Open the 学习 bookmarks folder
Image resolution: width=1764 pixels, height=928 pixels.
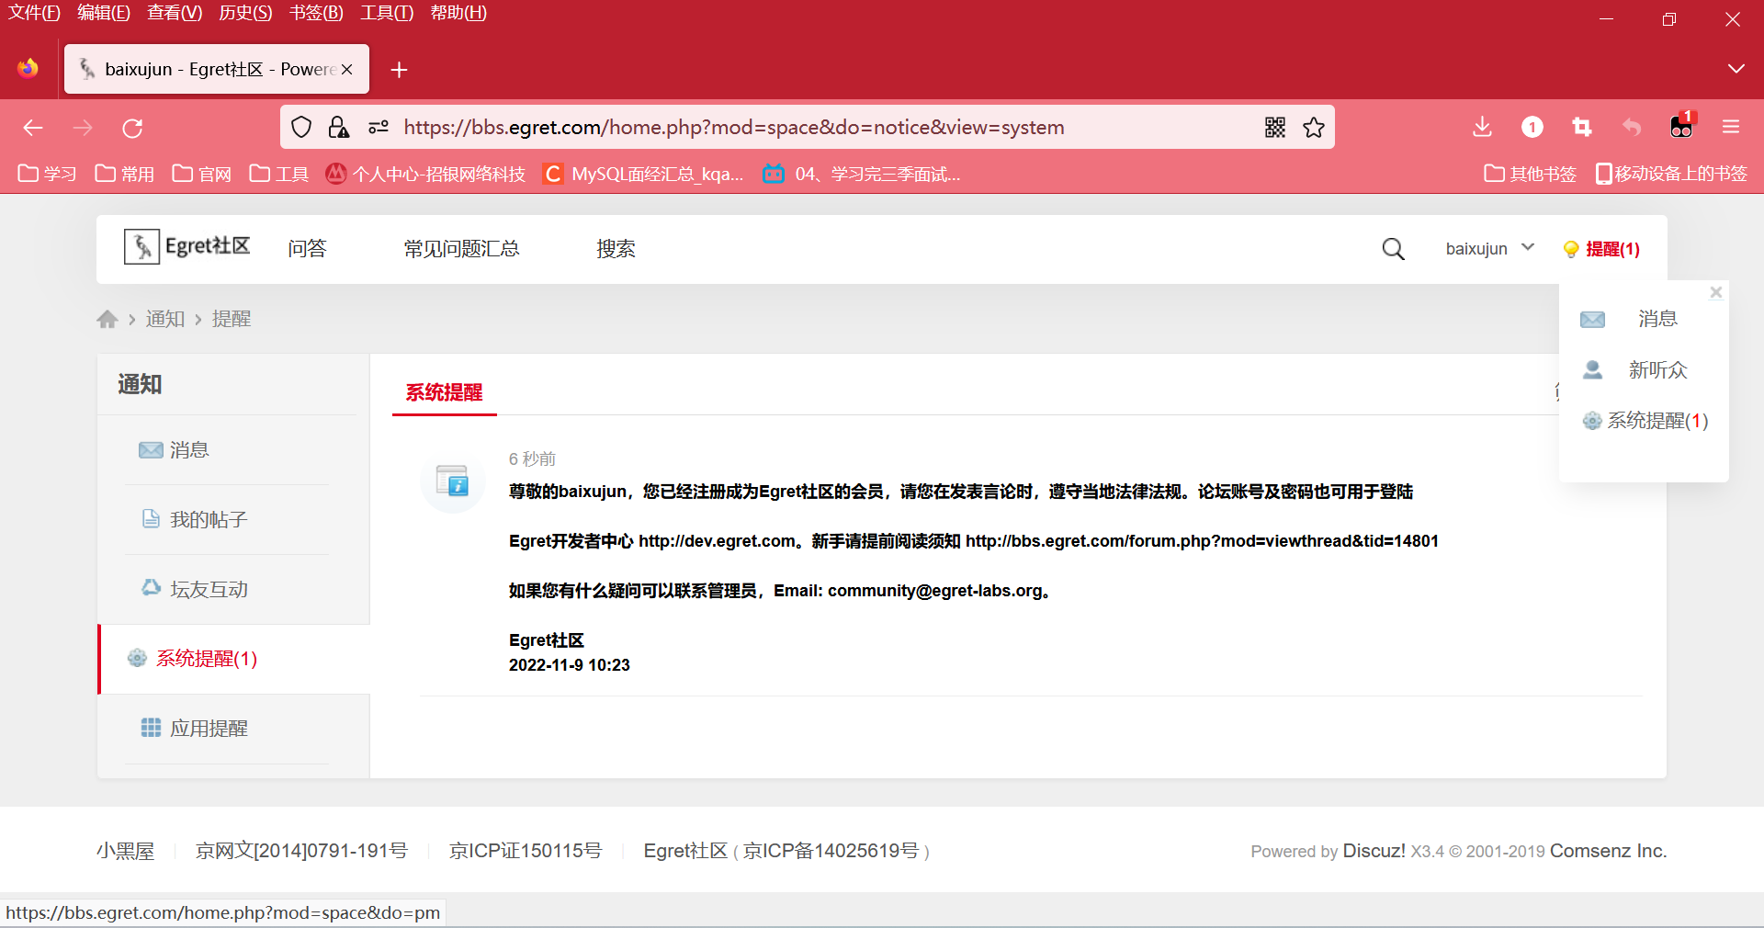tap(48, 174)
